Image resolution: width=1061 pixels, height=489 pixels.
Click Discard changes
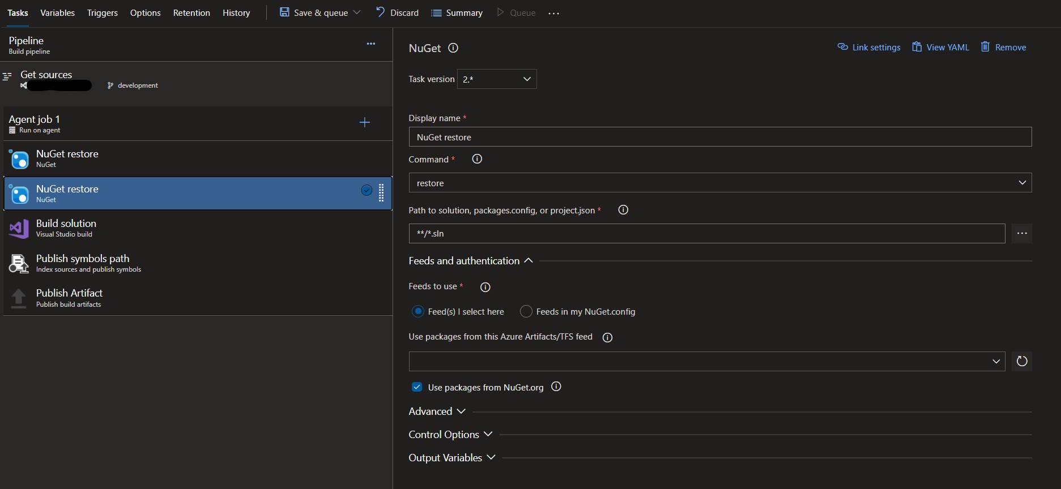pos(397,12)
